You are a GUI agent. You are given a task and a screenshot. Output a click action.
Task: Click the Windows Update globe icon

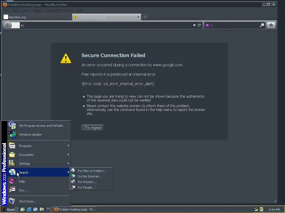[13, 135]
